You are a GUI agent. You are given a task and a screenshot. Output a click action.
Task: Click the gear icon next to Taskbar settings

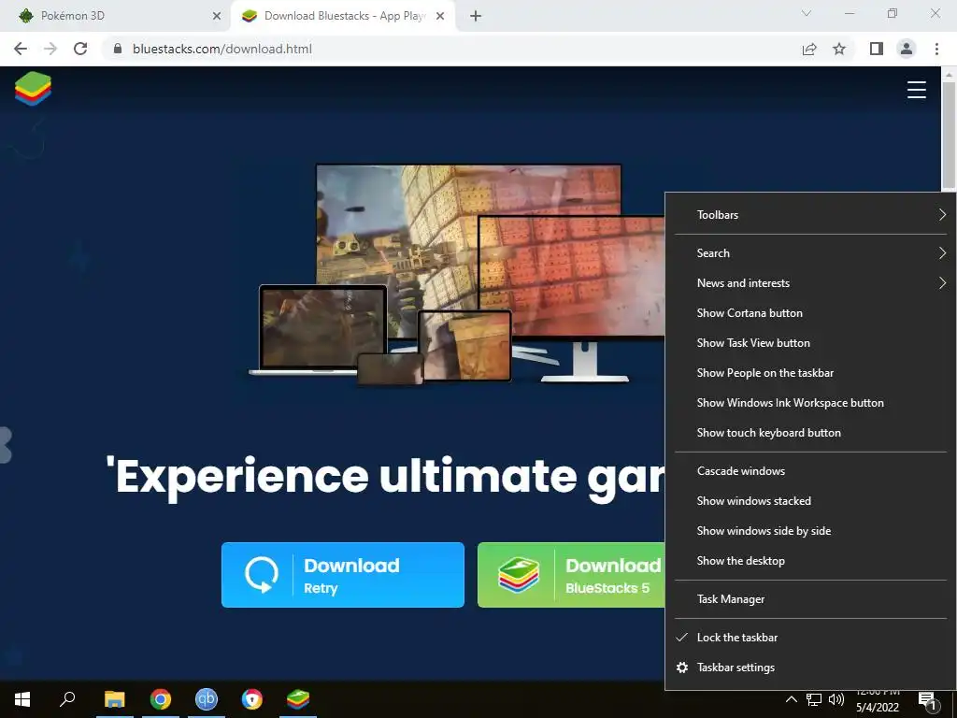point(682,668)
